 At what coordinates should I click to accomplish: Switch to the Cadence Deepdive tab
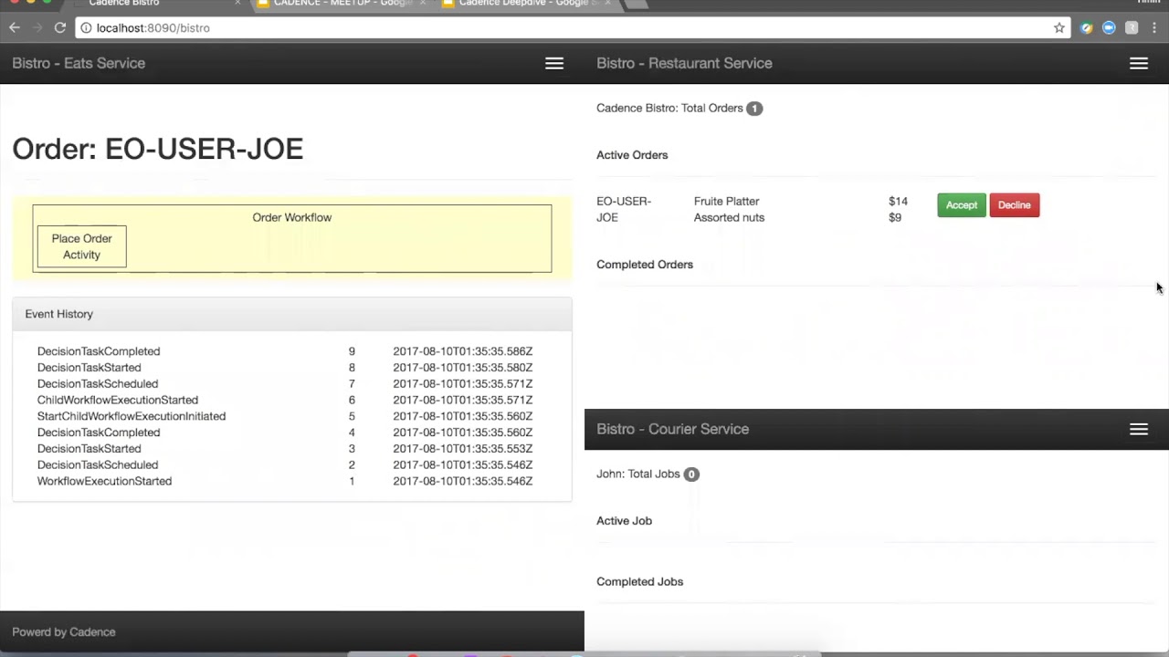(x=527, y=4)
